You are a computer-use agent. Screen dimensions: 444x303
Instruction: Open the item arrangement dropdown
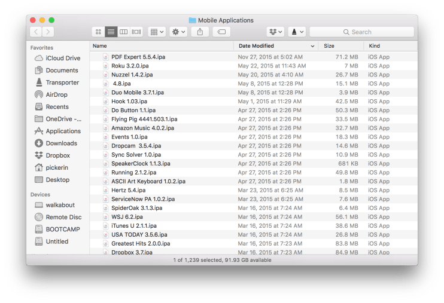click(157, 32)
